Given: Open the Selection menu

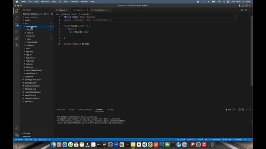Looking at the screenshot, I should click(44, 2).
